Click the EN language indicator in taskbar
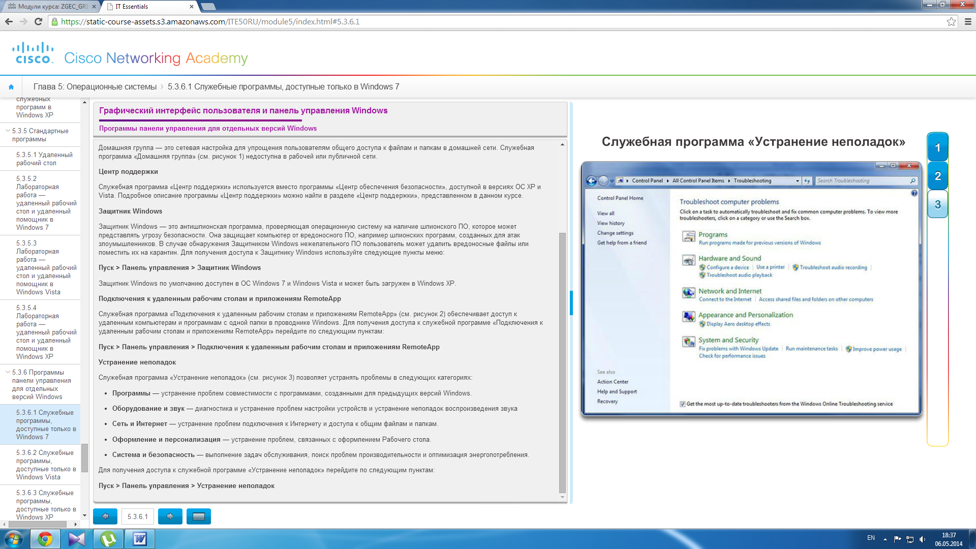Image resolution: width=976 pixels, height=549 pixels. [871, 538]
